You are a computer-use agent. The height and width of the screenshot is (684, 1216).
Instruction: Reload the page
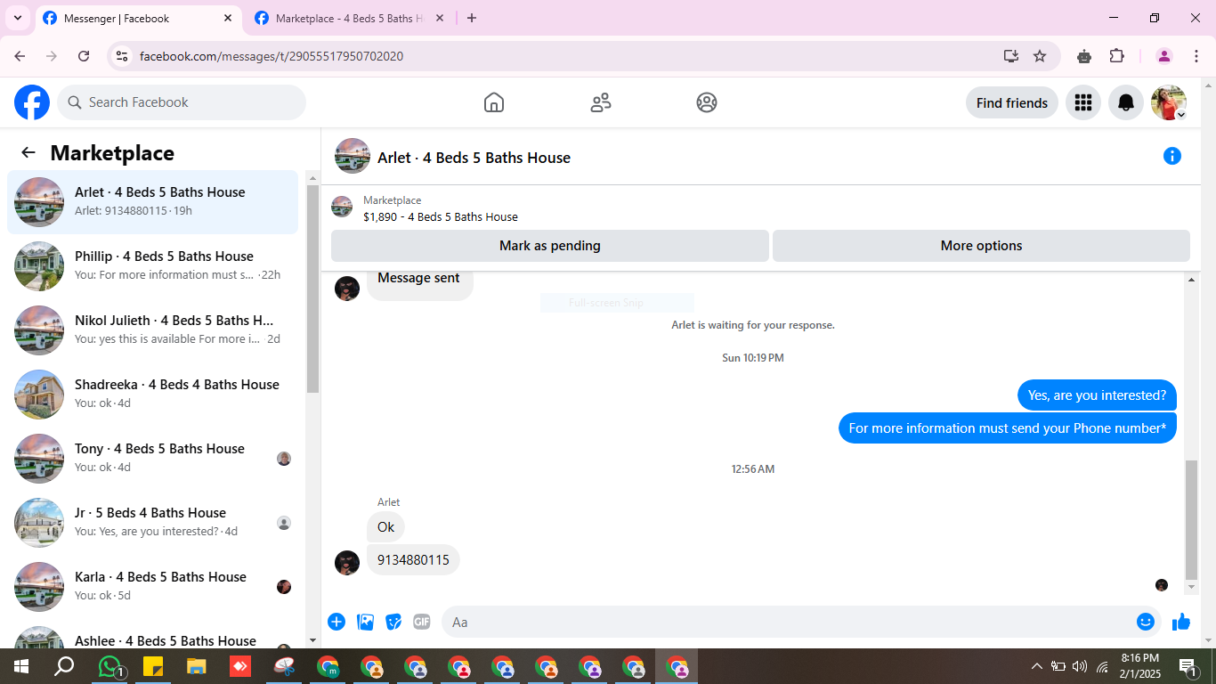pyautogui.click(x=84, y=56)
